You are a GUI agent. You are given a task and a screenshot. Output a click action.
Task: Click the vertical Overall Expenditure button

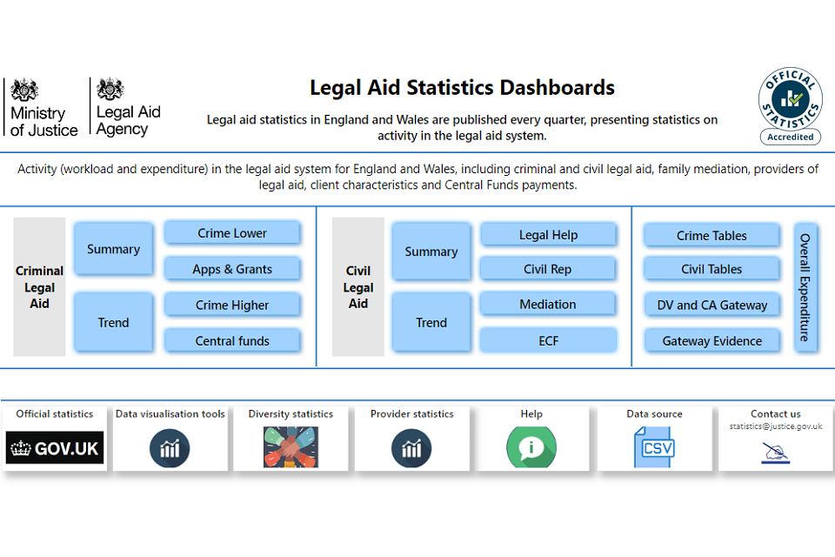click(x=805, y=287)
